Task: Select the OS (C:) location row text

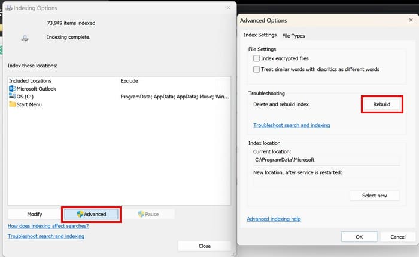Action: [x=25, y=97]
